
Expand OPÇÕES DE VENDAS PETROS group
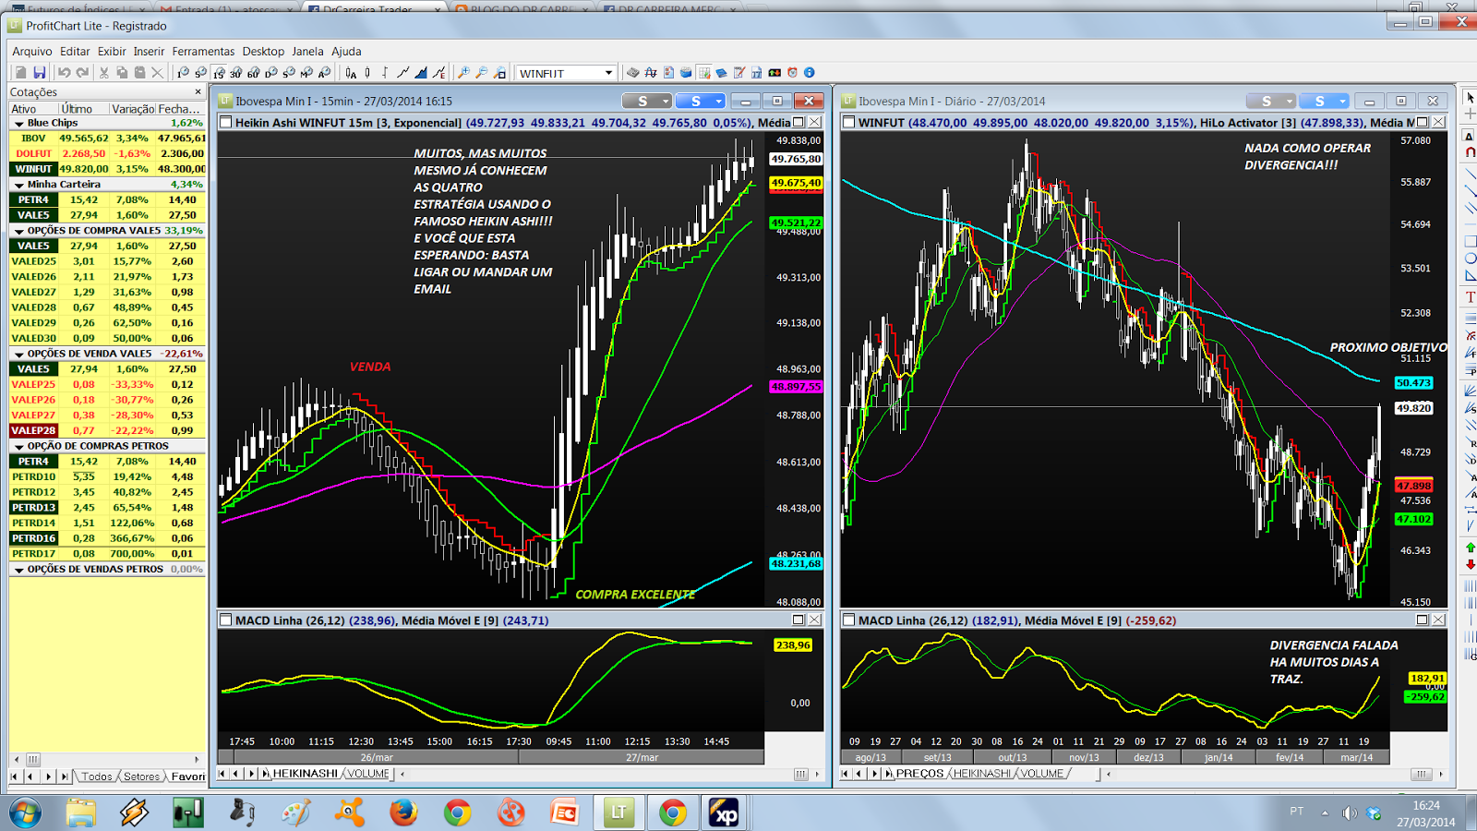pos(18,570)
